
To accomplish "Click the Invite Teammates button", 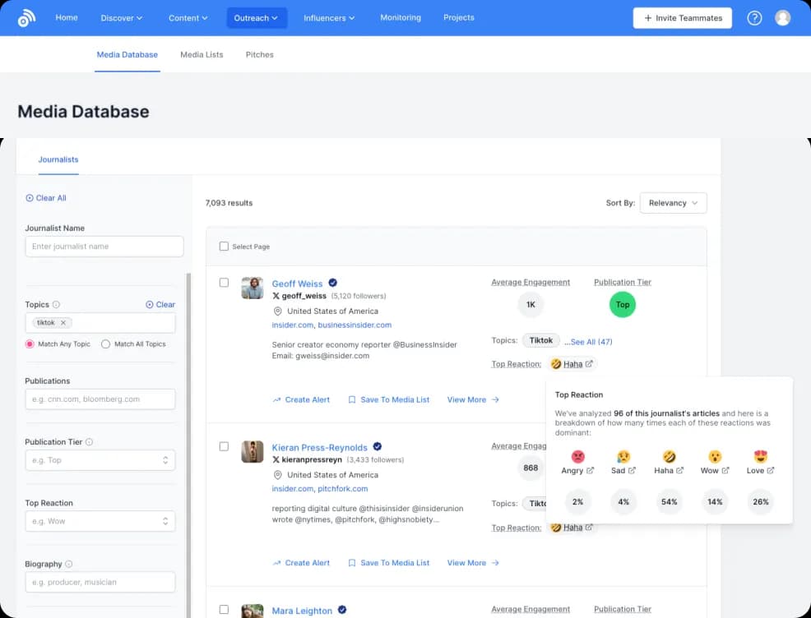I will point(682,17).
